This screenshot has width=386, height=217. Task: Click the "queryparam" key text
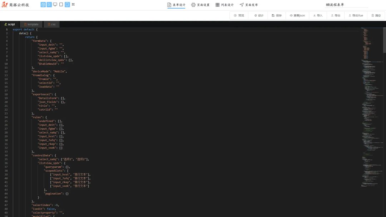click(x=53, y=167)
